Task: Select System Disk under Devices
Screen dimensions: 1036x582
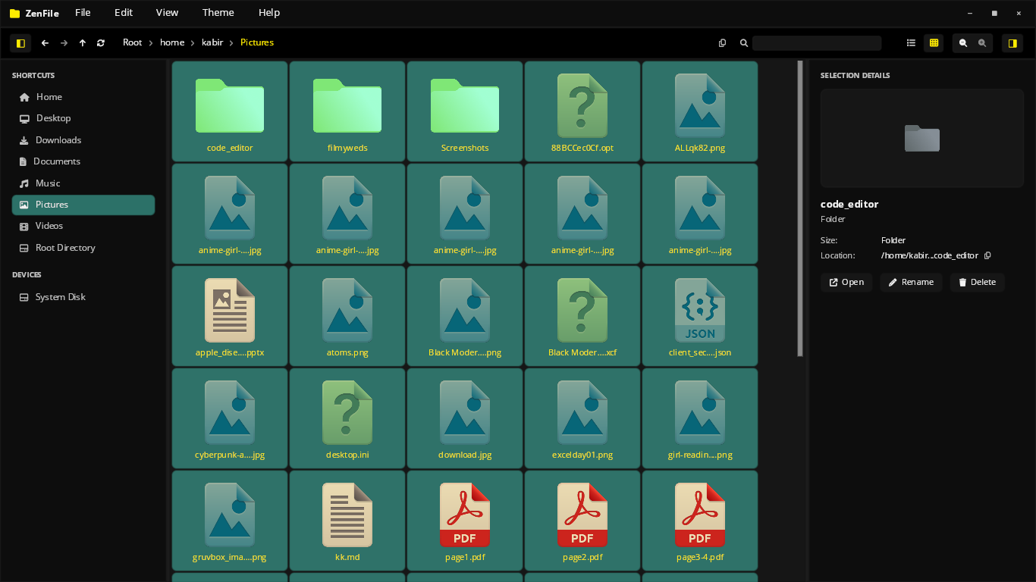Action: tap(83, 297)
